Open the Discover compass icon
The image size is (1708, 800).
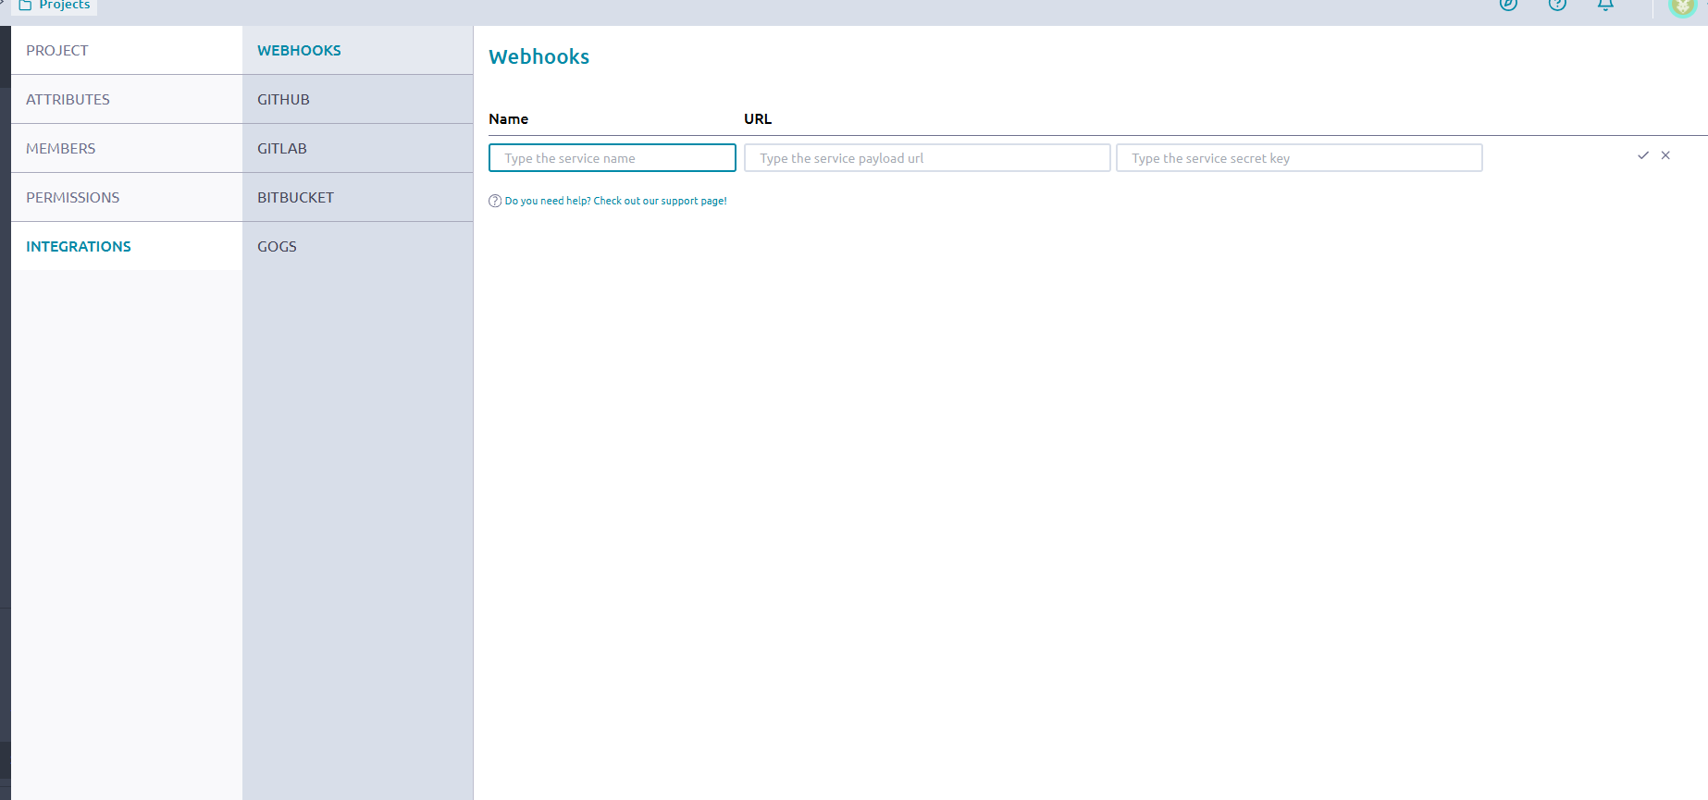[1508, 4]
